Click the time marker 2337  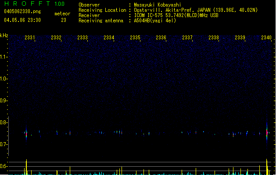187,38
